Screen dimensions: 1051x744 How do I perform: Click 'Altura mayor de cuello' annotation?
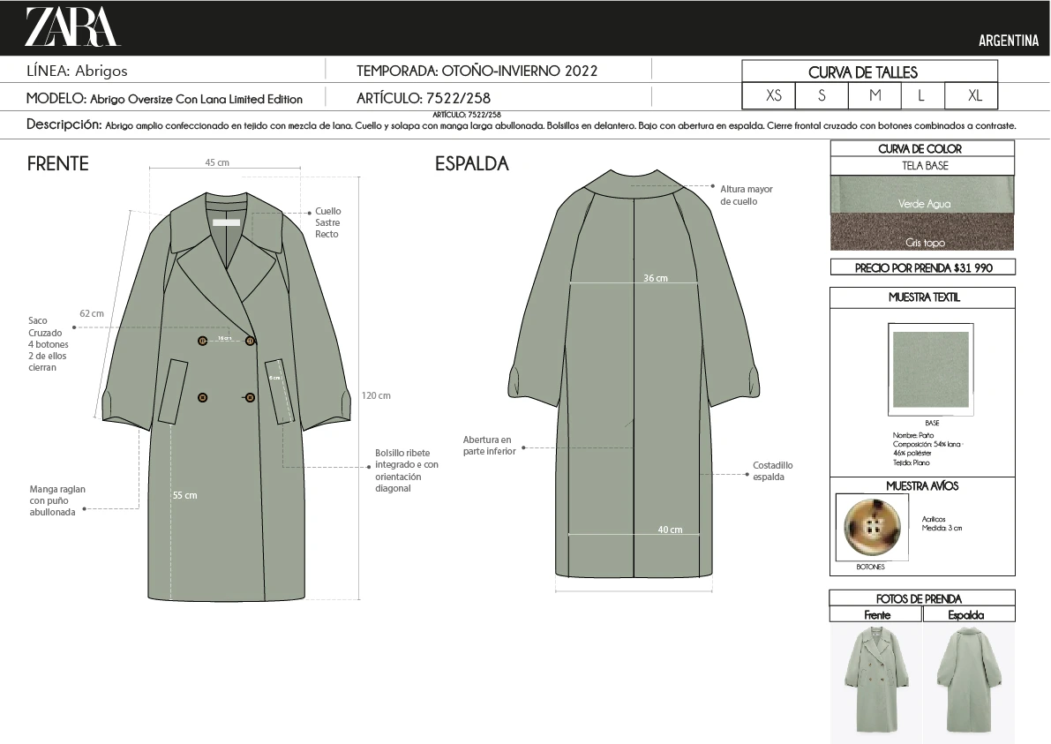pos(747,195)
